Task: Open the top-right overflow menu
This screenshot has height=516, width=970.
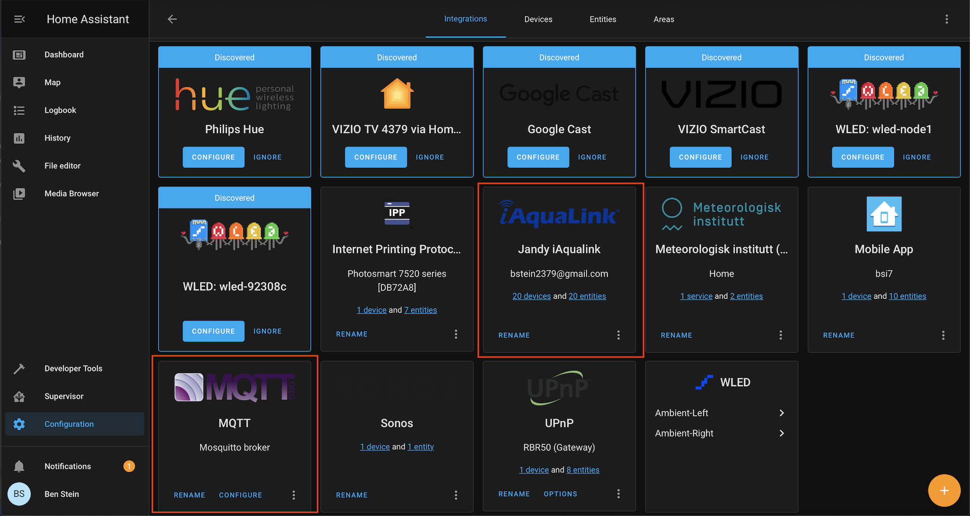Action: [947, 19]
